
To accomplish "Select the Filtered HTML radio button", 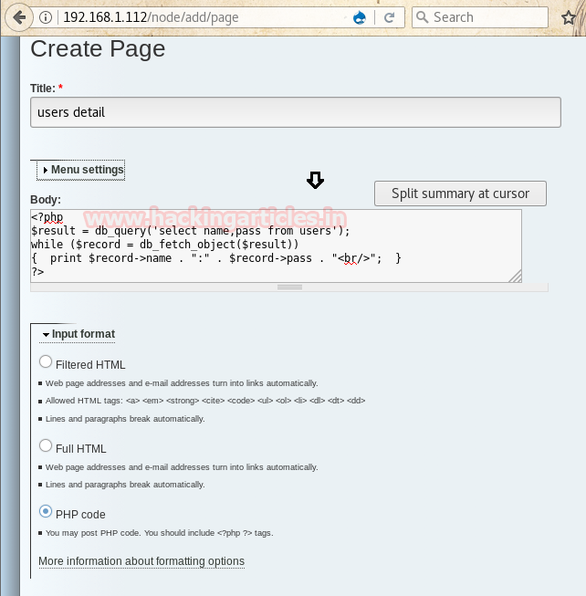I will 46,362.
